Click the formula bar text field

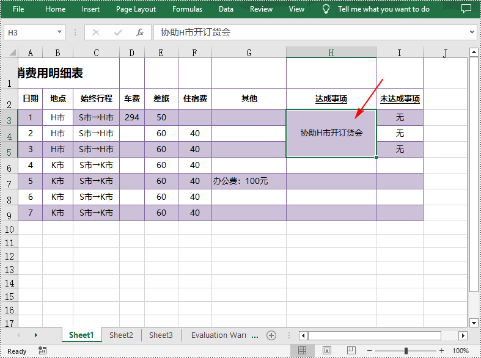click(310, 32)
